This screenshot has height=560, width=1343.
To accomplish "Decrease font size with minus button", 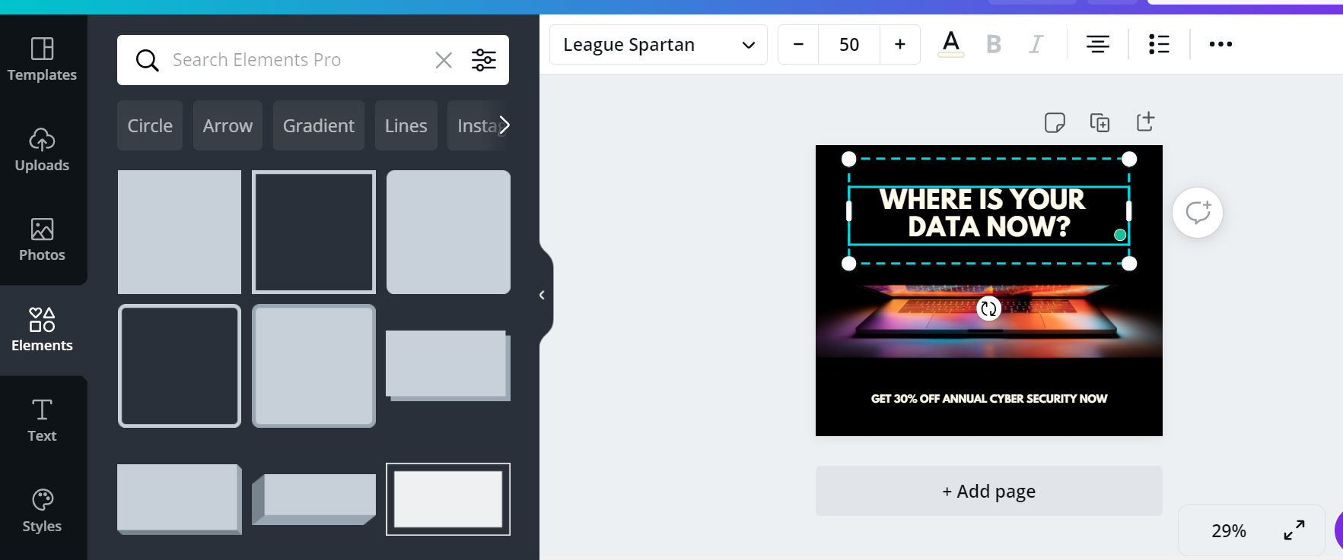I will click(798, 45).
